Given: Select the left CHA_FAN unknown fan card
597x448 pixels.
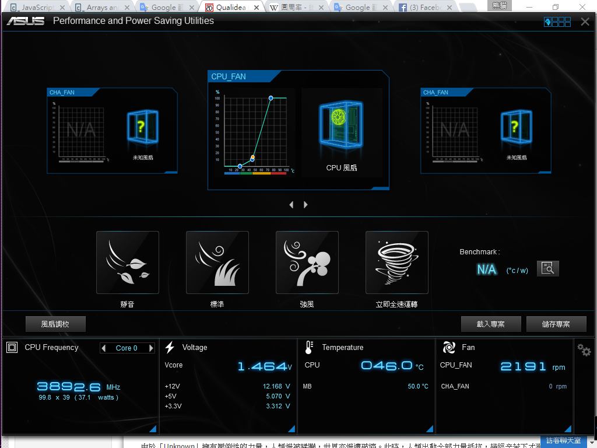Looking at the screenshot, I should [x=112, y=131].
